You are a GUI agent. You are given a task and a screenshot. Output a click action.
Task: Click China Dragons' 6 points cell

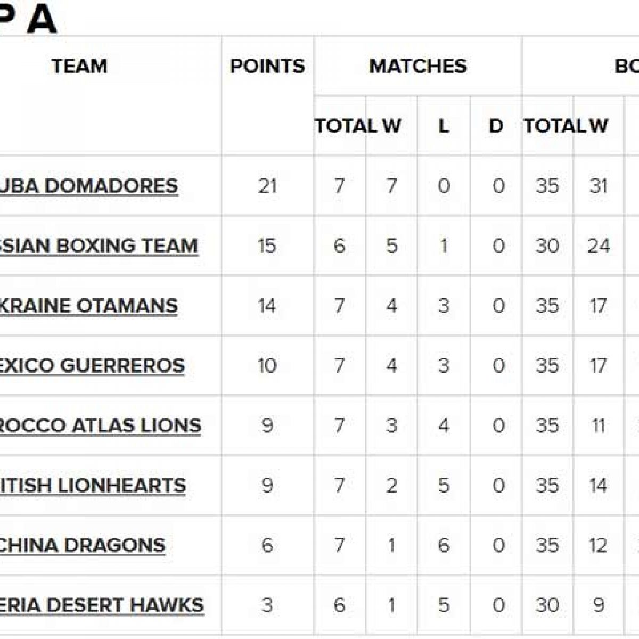pyautogui.click(x=267, y=545)
